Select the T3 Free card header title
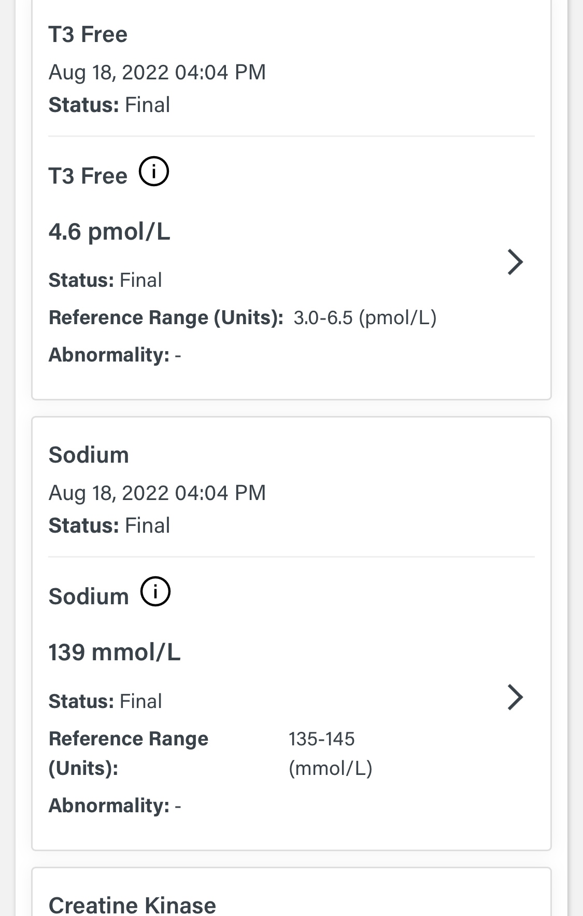This screenshot has width=583, height=916. tap(88, 35)
